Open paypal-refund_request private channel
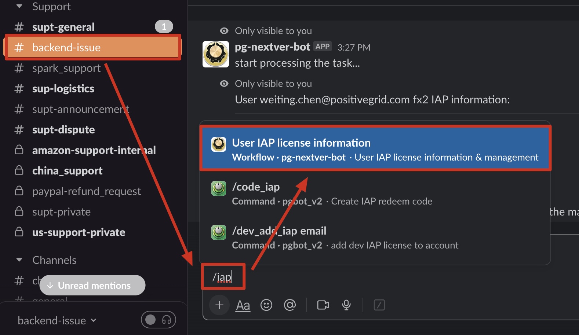 87,191
